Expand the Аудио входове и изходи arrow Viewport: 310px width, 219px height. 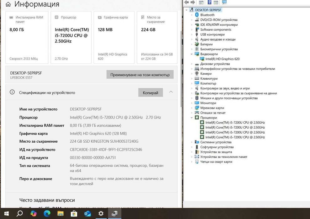click(192, 39)
